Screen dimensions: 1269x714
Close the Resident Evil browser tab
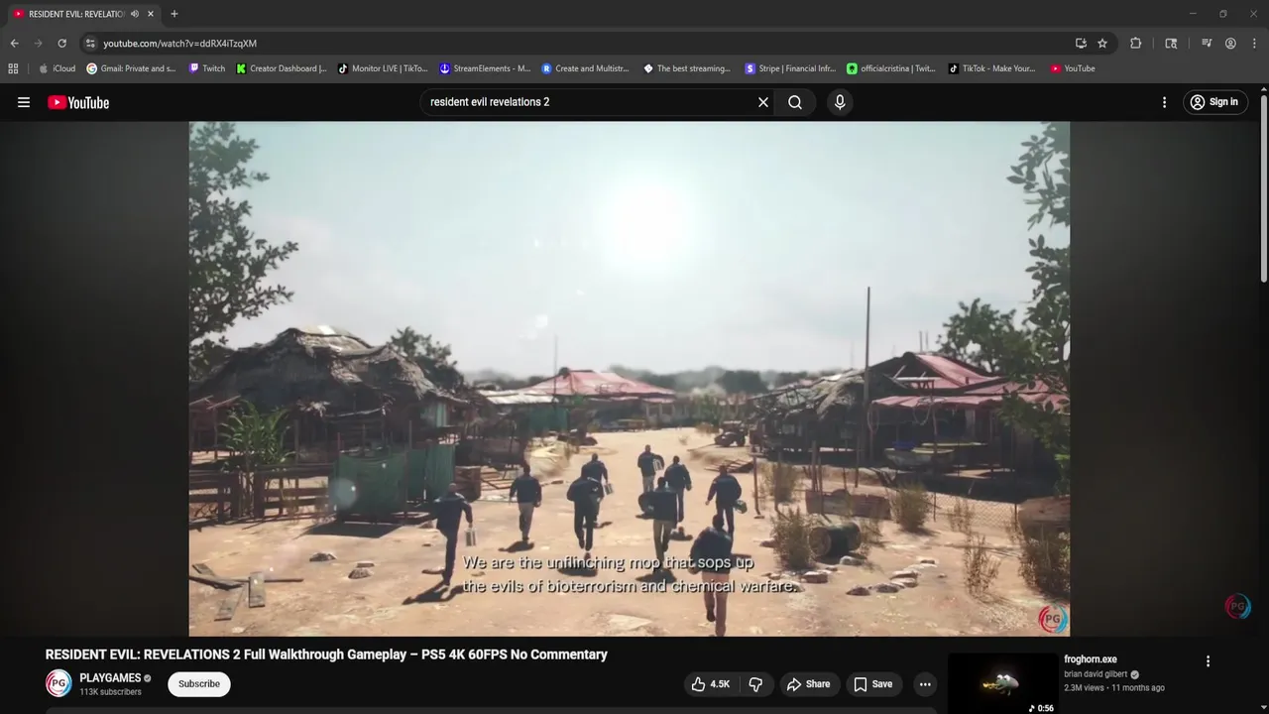tap(151, 14)
